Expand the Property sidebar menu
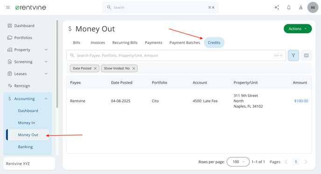 (28, 50)
